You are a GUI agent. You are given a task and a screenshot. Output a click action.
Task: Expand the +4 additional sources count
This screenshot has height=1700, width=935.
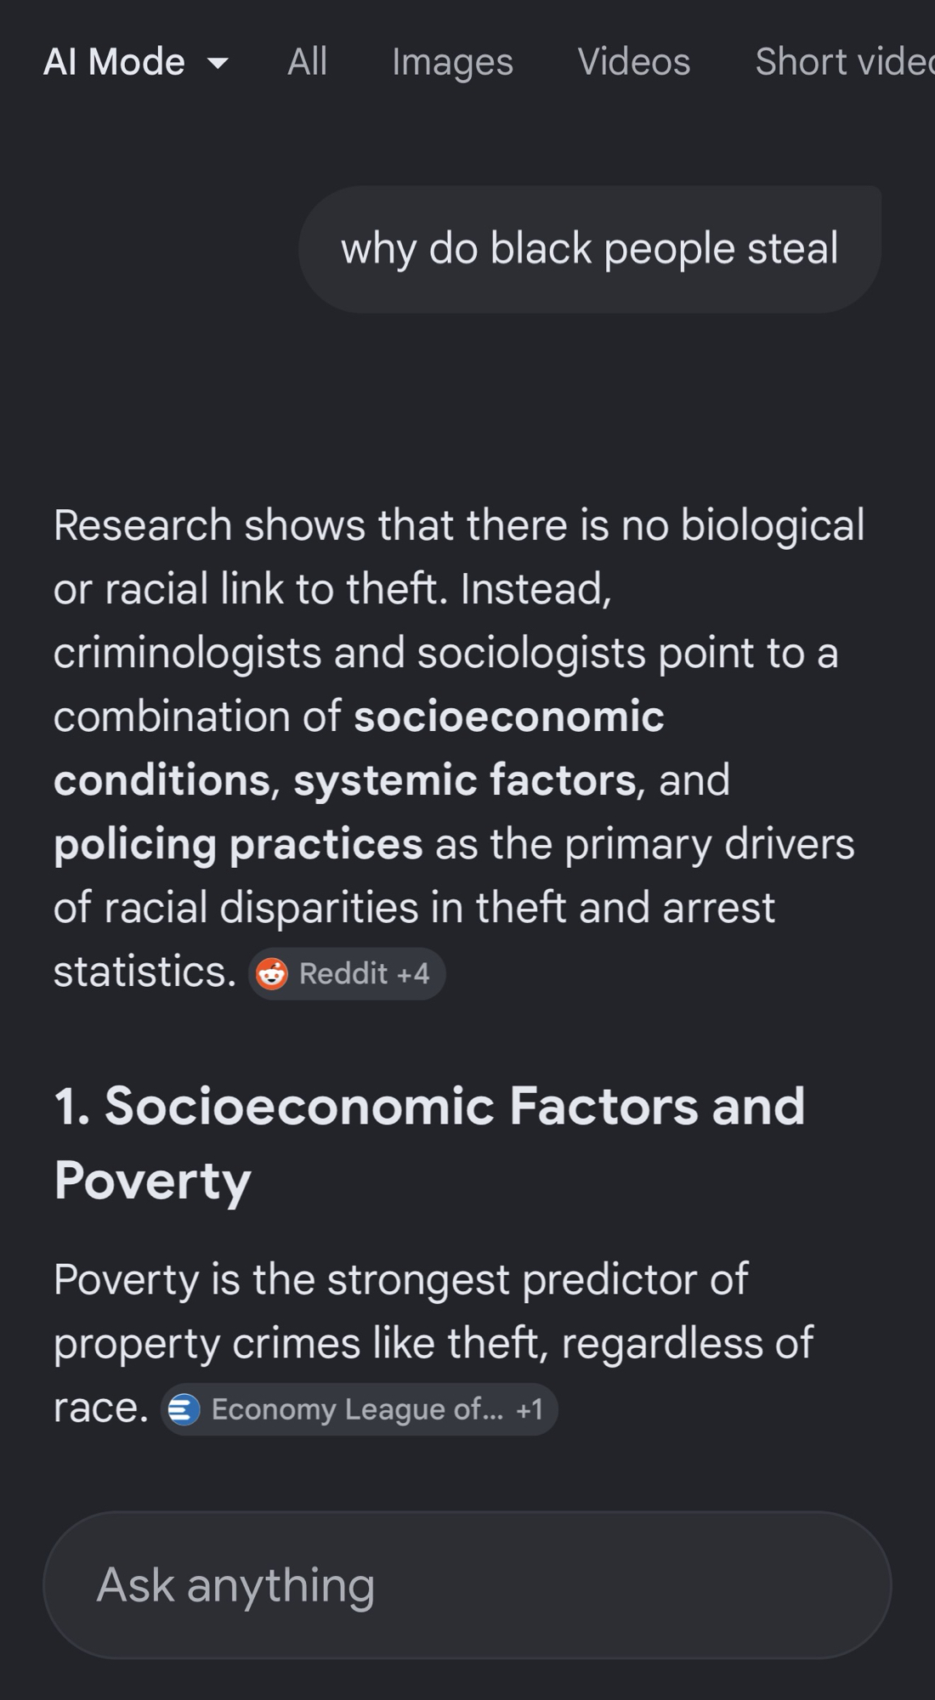click(x=413, y=974)
